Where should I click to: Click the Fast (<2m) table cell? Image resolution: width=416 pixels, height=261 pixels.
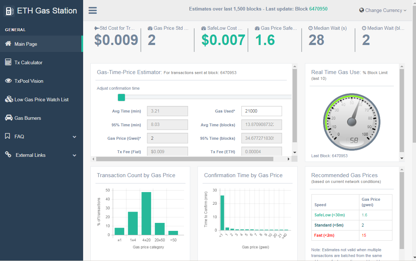pyautogui.click(x=335, y=235)
